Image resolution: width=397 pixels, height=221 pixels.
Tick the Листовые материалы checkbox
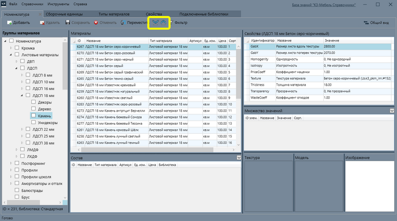(17, 54)
